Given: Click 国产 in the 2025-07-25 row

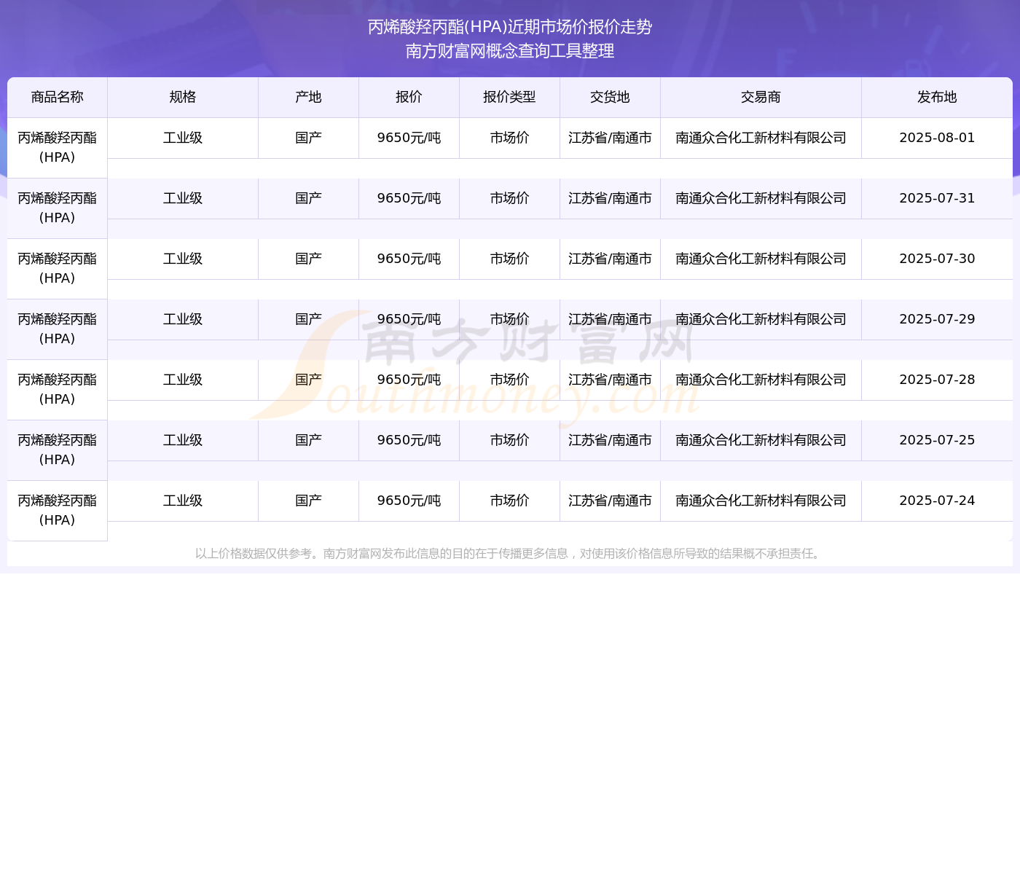Looking at the screenshot, I should point(309,440).
